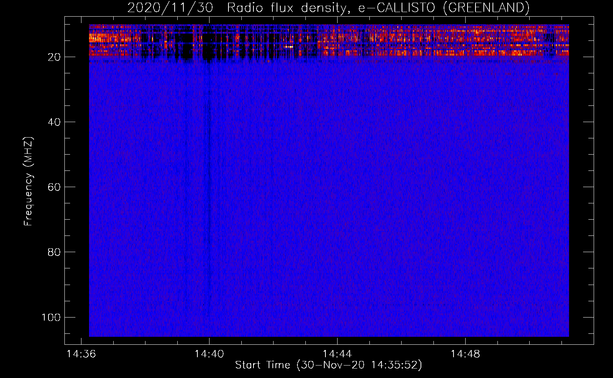Click the '40' frequency tick label
This screenshot has width=613, height=378.
point(54,122)
